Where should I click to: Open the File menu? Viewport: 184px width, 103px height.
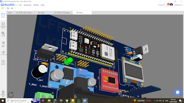20,5
